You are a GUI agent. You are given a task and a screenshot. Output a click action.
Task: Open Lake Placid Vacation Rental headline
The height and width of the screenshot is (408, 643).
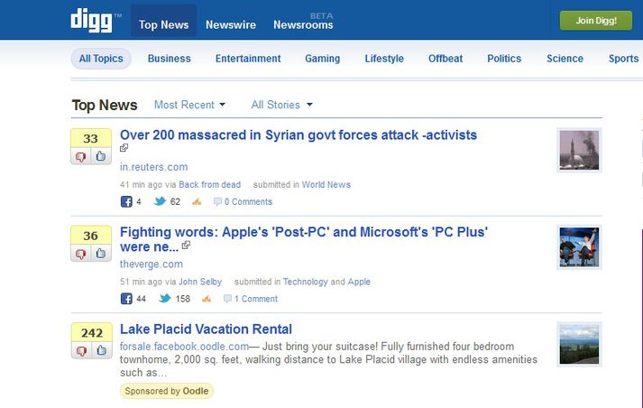pyautogui.click(x=206, y=329)
